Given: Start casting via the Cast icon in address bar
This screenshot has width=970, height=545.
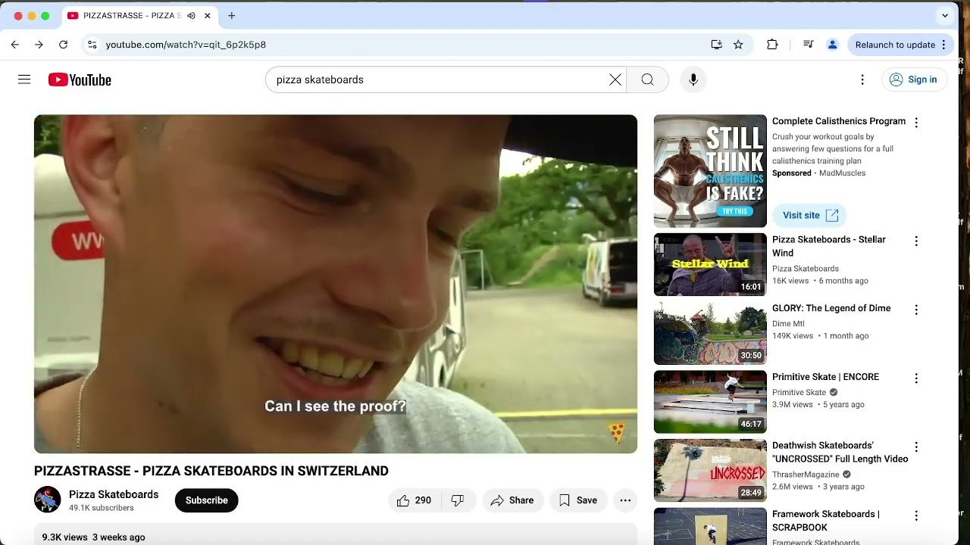Looking at the screenshot, I should (x=717, y=45).
